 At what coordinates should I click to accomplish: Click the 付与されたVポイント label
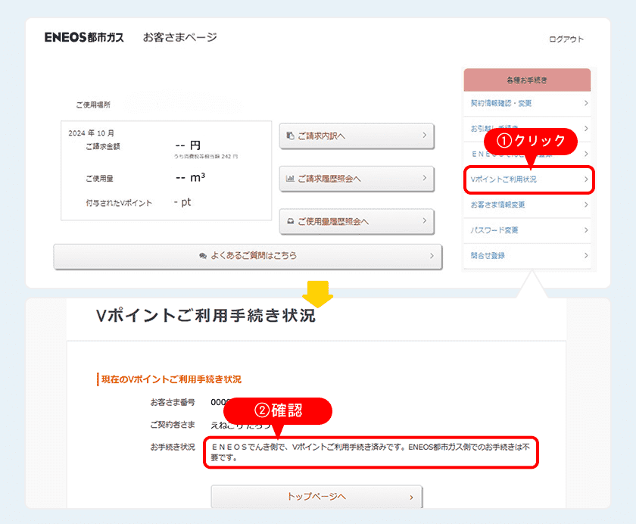click(x=119, y=203)
